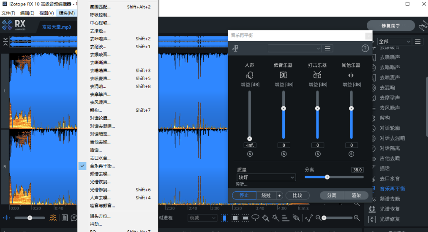Open module list options menu icon

[418, 41]
